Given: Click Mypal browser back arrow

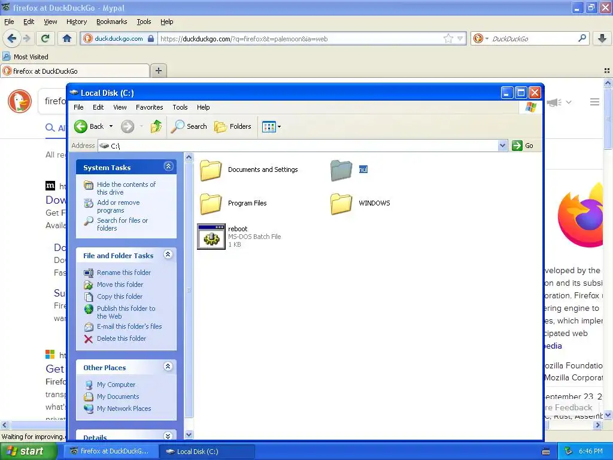Looking at the screenshot, I should click(x=11, y=38).
